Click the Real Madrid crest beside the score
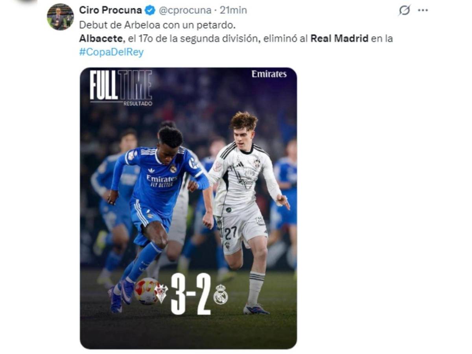Screen dimensions: 472x354 tap(221, 294)
